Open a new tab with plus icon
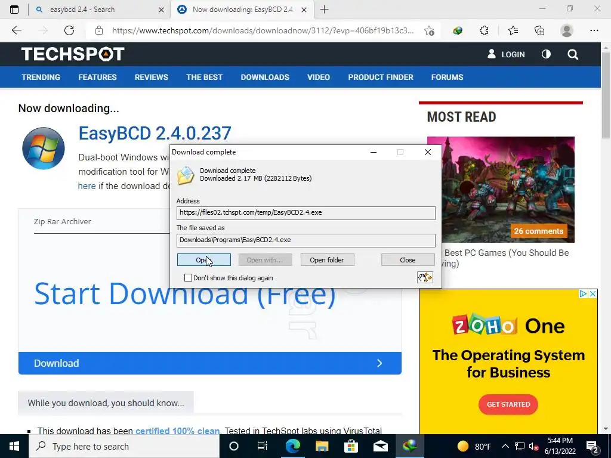 (324, 10)
